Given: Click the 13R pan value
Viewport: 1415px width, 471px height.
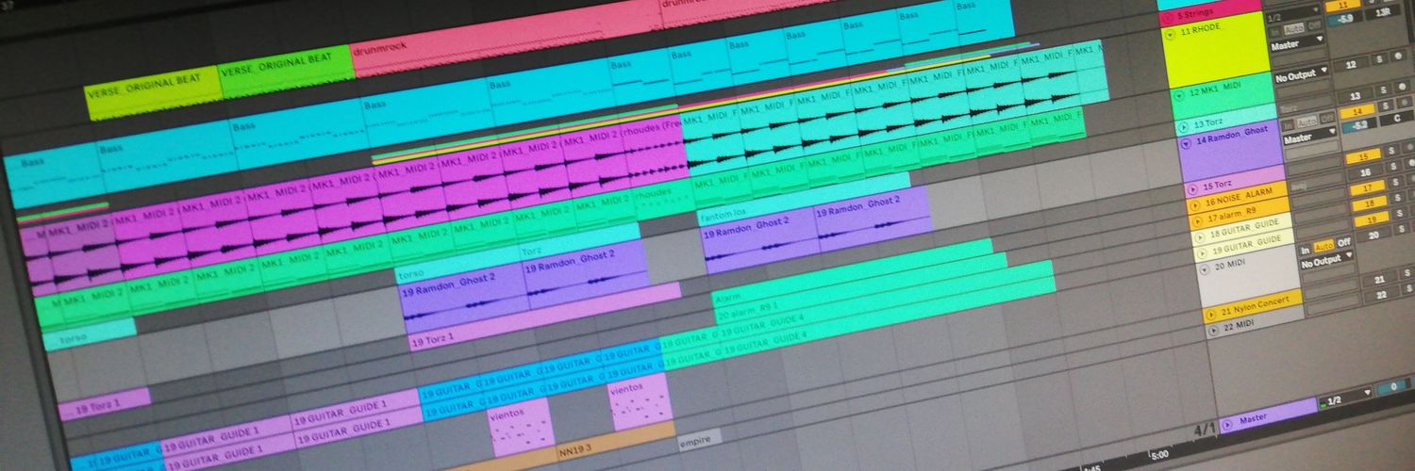Looking at the screenshot, I should [1383, 12].
